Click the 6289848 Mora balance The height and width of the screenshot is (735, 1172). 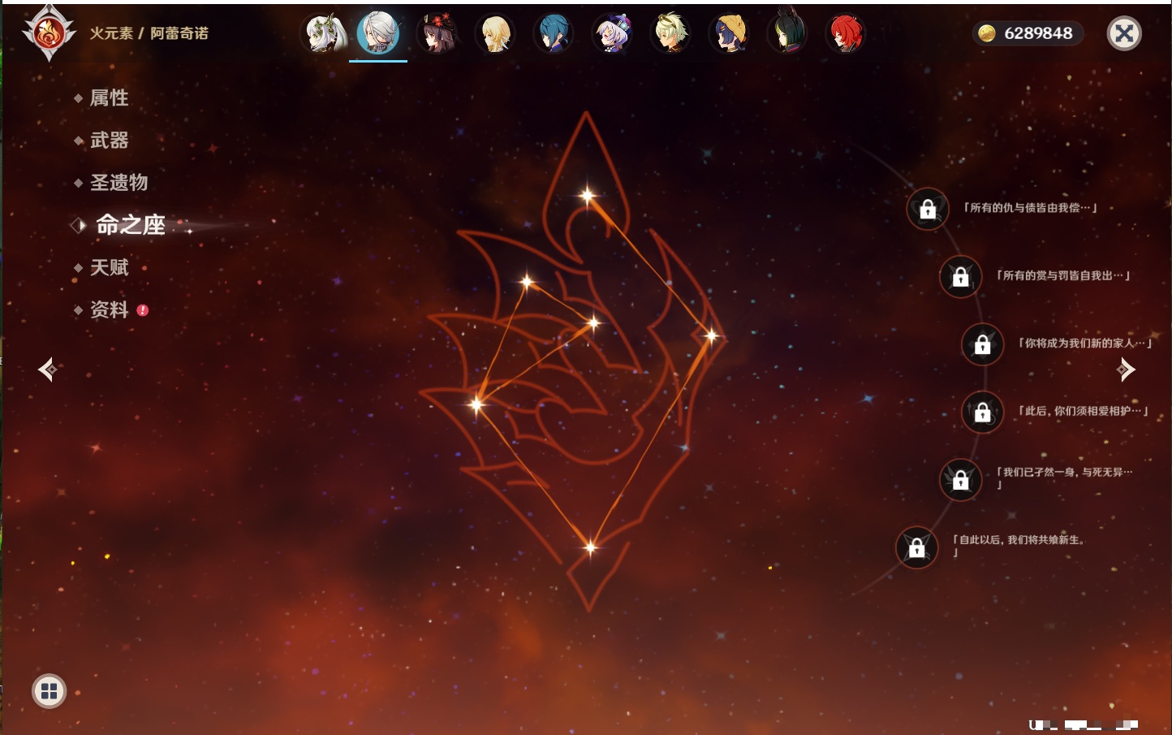(x=1038, y=33)
